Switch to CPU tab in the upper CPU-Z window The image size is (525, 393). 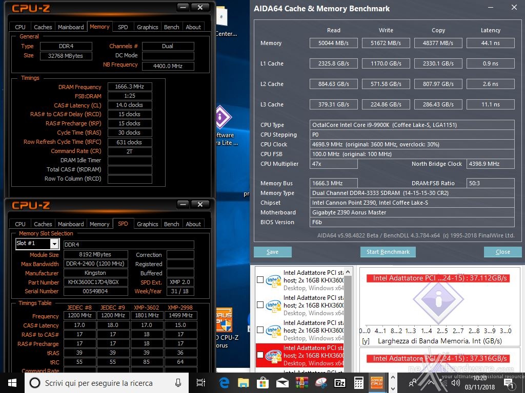tap(20, 27)
